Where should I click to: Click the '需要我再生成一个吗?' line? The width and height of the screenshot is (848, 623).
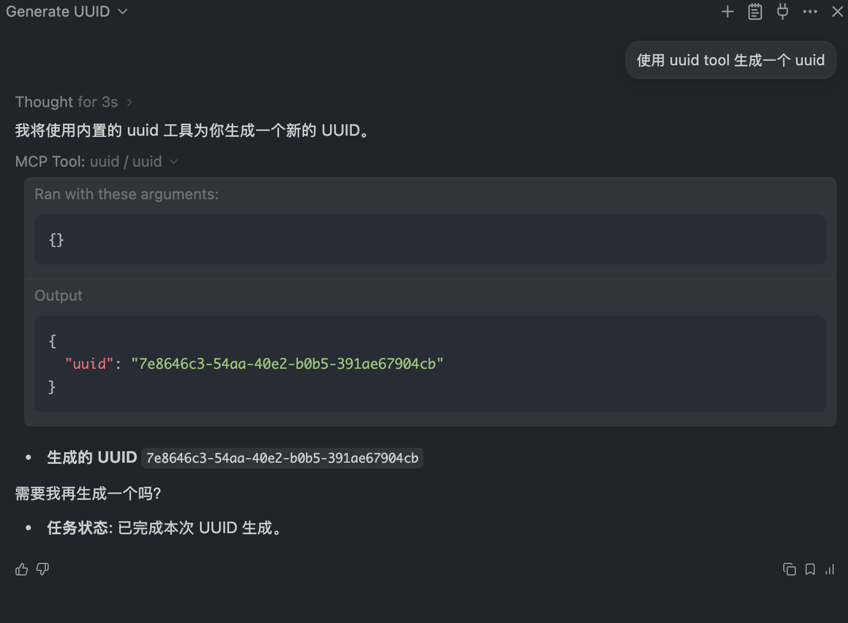[x=88, y=494]
